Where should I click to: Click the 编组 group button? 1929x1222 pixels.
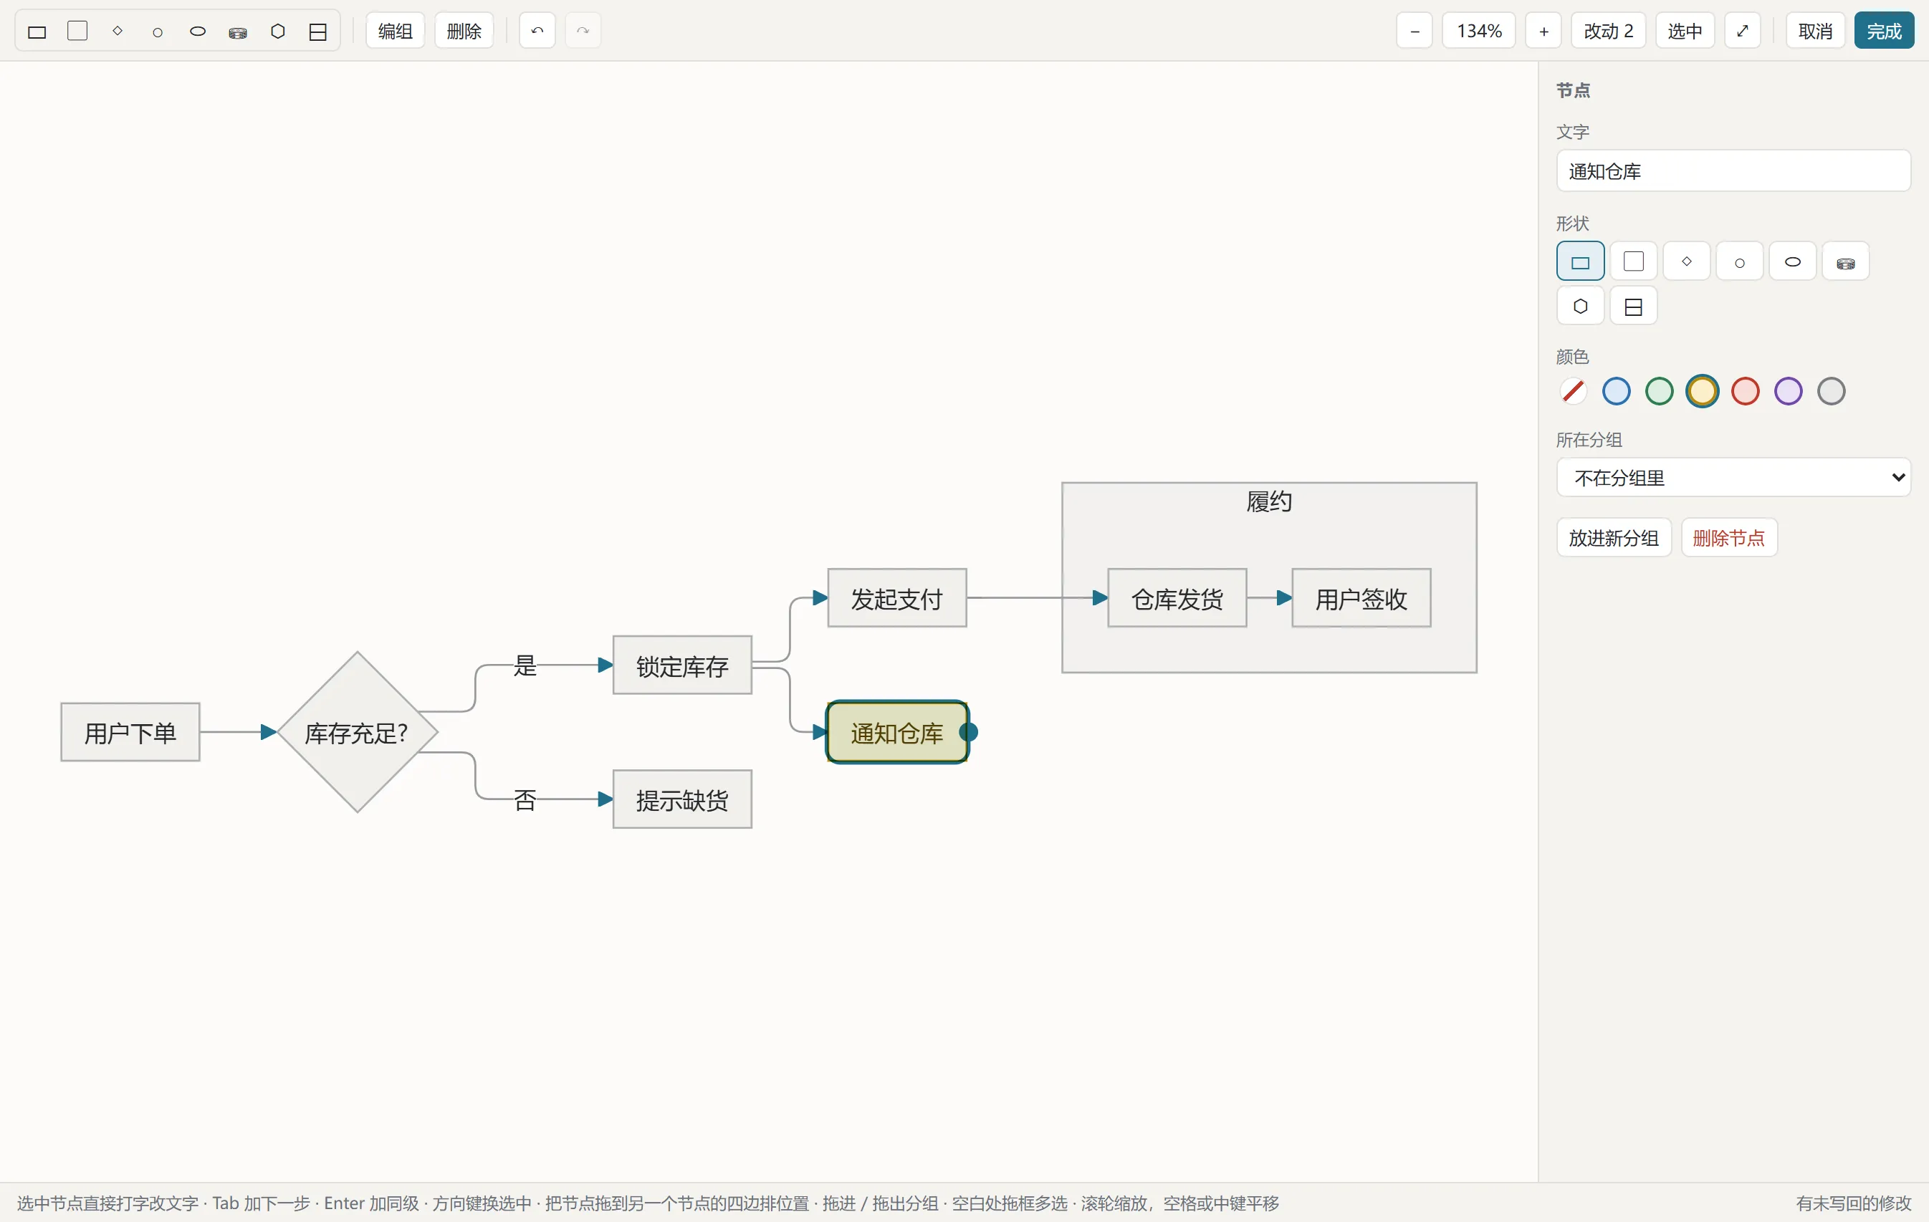(395, 32)
